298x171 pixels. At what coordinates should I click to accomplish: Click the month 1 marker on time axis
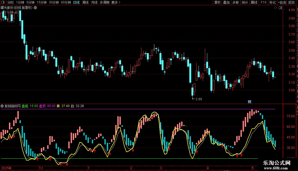pos(89,168)
